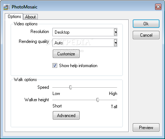This screenshot has height=139, width=165.
Task: Click the Low label under Speed
Action: [56, 94]
